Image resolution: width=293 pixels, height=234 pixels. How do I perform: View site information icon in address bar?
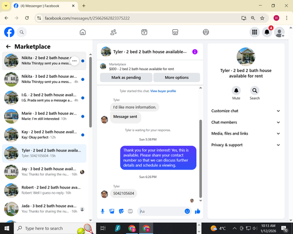tap(39, 18)
